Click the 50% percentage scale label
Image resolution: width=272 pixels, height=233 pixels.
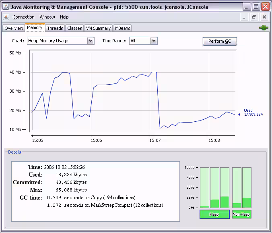tap(190, 187)
